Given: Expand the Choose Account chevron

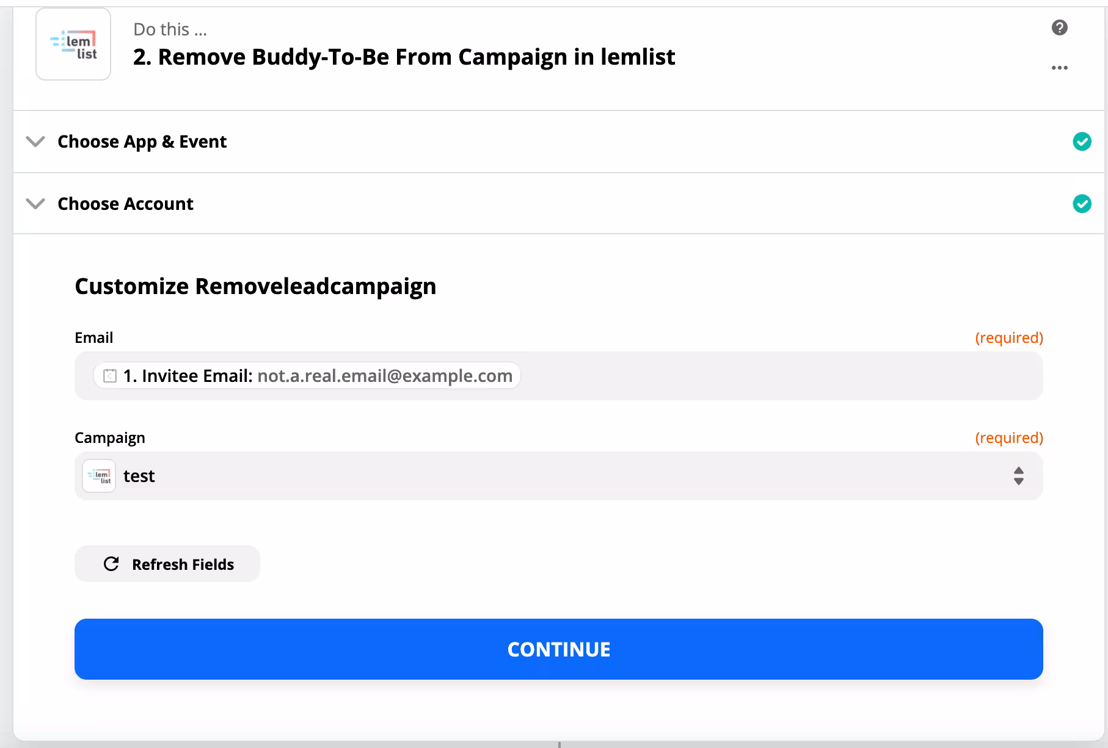Looking at the screenshot, I should tap(35, 204).
